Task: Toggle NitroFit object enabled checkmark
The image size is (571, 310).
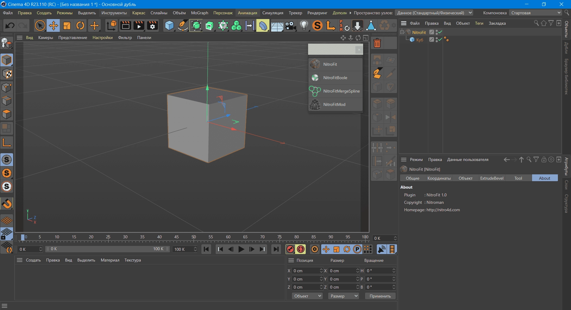Action: tap(440, 32)
